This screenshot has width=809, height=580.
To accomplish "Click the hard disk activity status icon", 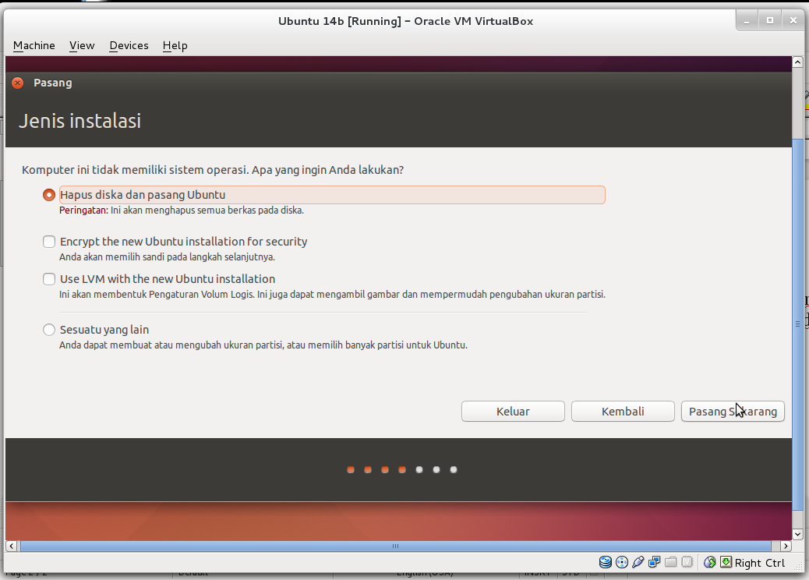I will point(606,562).
